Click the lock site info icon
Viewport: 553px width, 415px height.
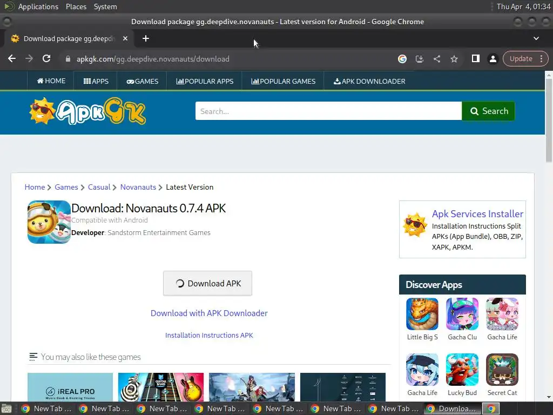point(68,59)
